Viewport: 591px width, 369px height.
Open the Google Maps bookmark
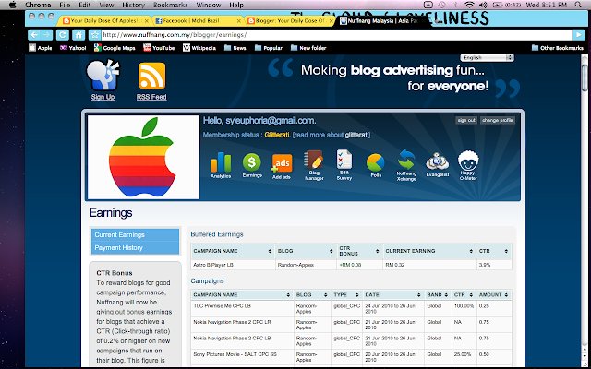pyautogui.click(x=115, y=48)
